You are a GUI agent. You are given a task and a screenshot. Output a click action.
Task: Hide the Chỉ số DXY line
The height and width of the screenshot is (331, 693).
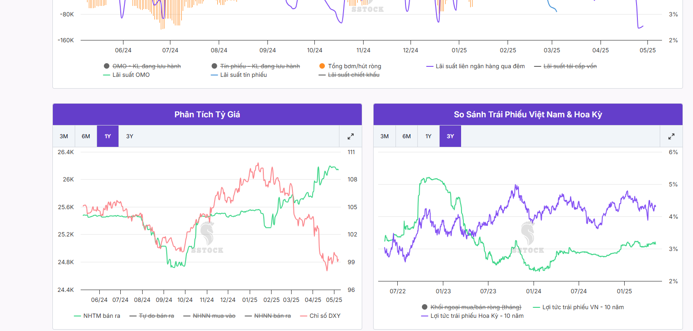point(324,316)
